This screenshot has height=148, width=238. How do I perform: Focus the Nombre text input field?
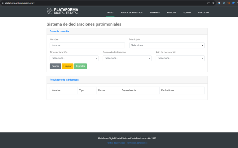(x=87, y=45)
